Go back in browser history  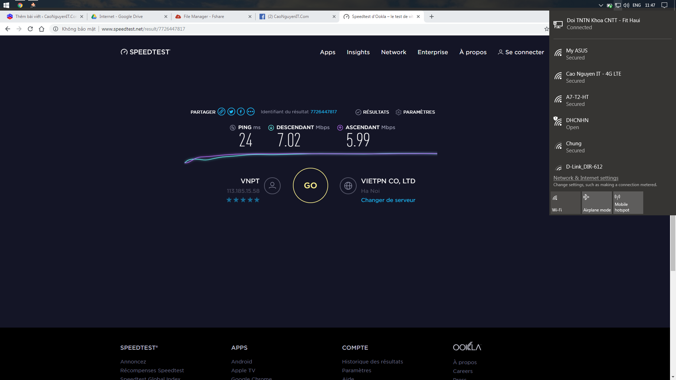click(x=8, y=29)
